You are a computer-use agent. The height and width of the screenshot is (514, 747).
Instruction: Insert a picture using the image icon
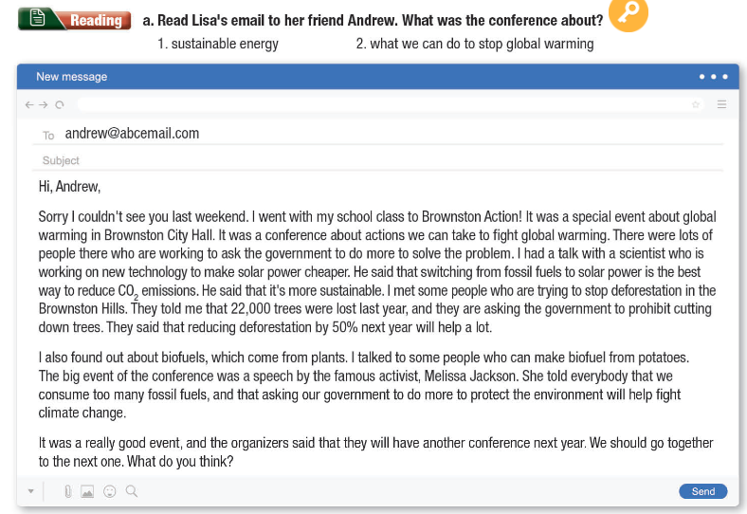(x=88, y=491)
